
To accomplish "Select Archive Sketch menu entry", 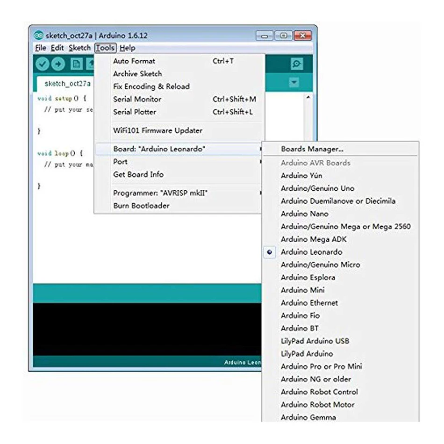I will [179, 74].
